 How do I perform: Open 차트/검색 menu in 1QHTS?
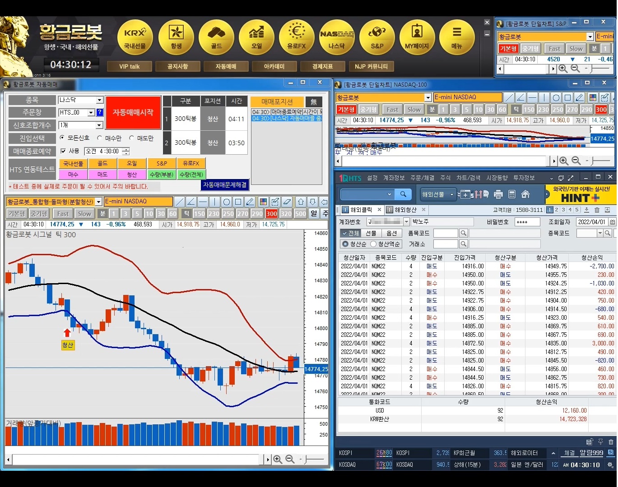point(468,178)
